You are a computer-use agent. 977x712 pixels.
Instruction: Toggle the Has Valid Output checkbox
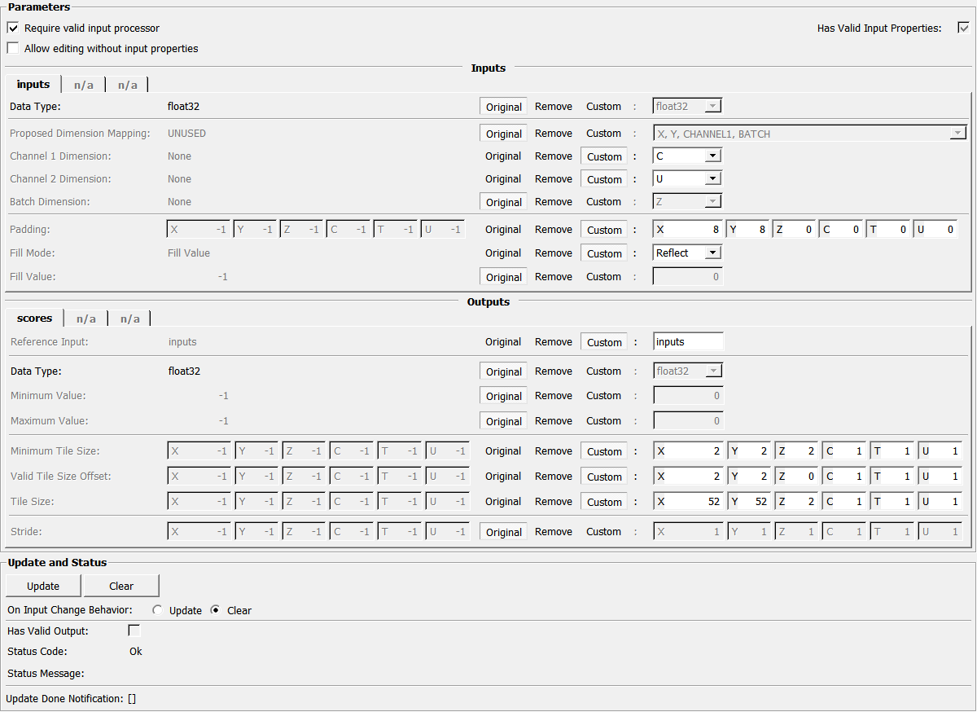click(x=134, y=631)
